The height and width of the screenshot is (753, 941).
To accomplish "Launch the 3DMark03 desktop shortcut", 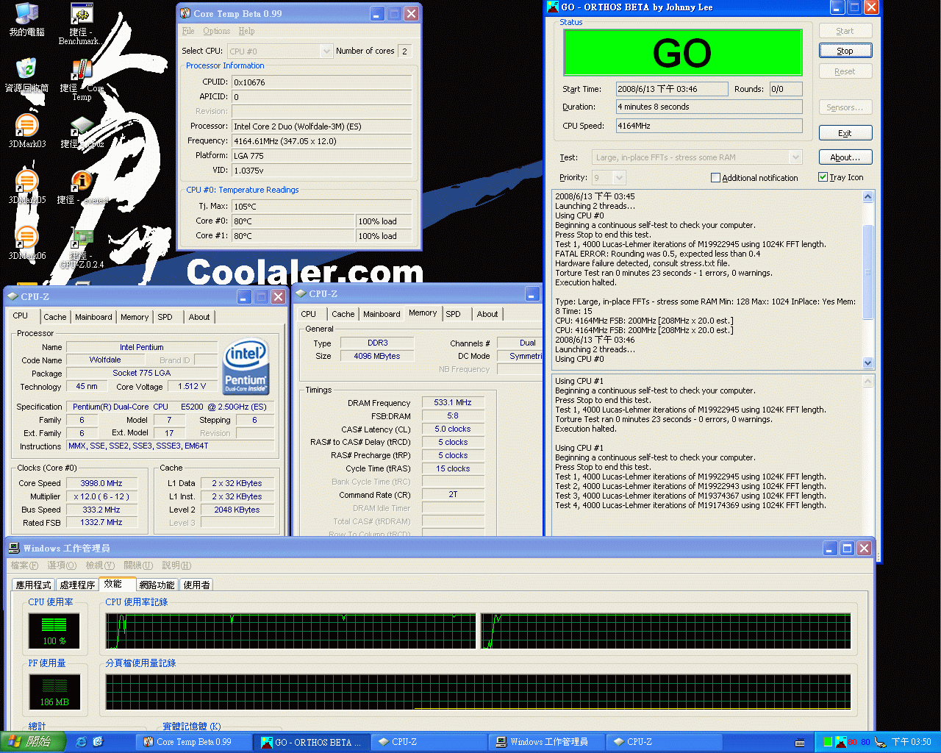I will tap(26, 131).
